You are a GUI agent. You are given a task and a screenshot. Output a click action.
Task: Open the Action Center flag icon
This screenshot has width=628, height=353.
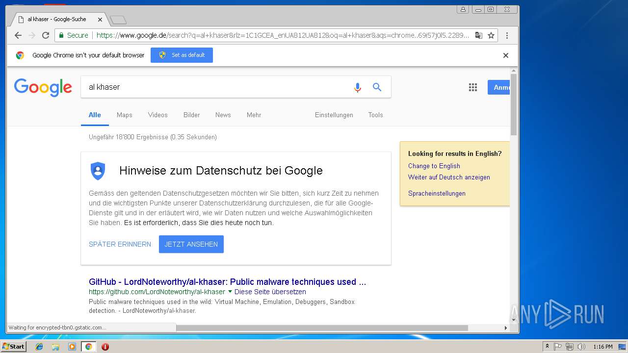(558, 347)
